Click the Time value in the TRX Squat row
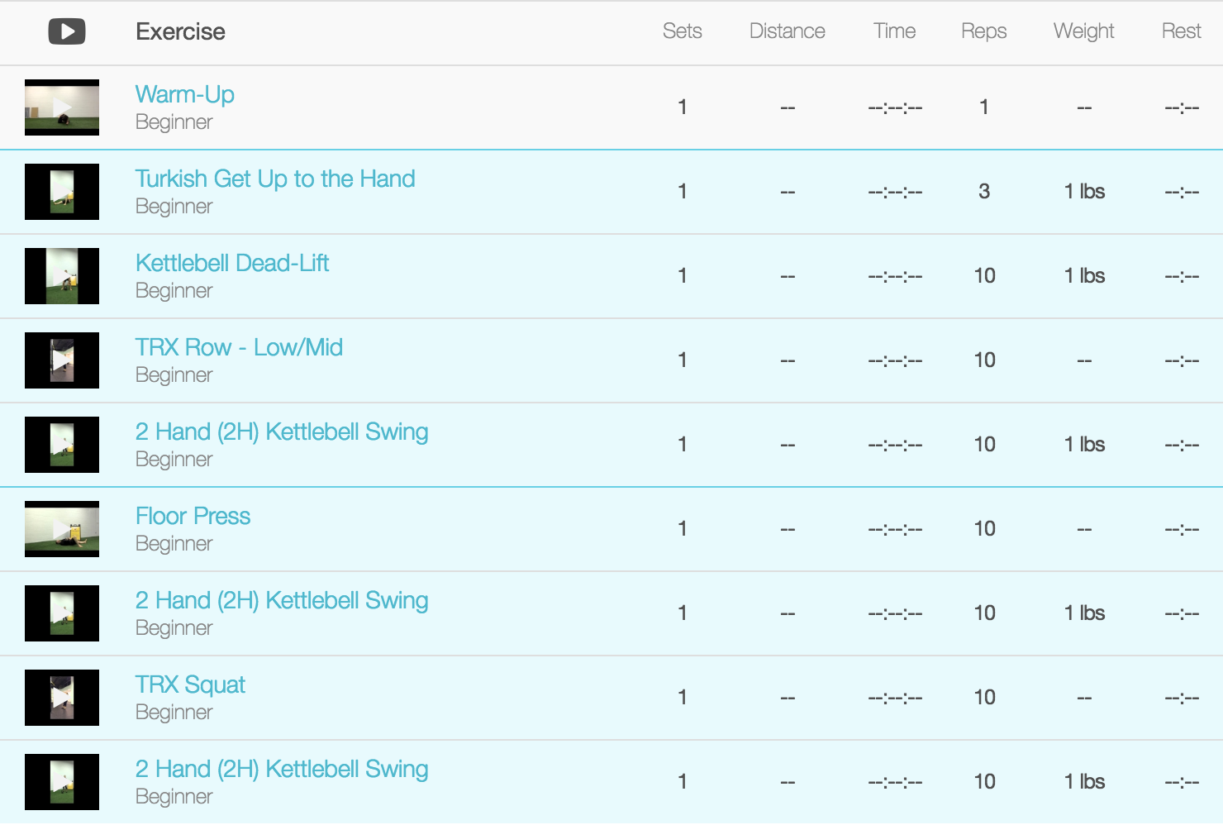Image resolution: width=1223 pixels, height=825 pixels. coord(895,698)
